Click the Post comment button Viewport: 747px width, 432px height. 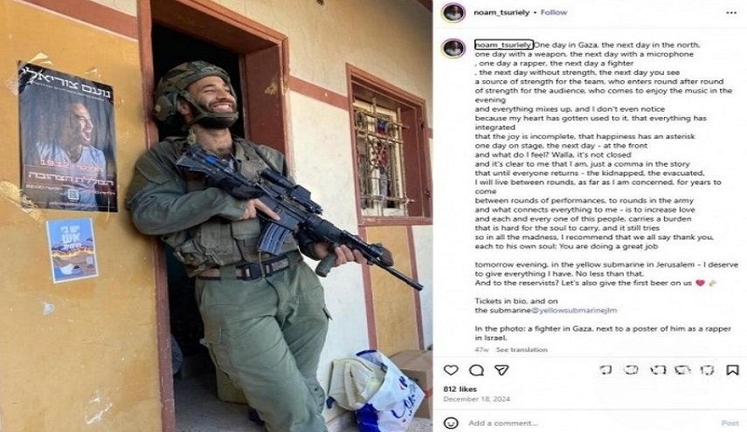730,423
